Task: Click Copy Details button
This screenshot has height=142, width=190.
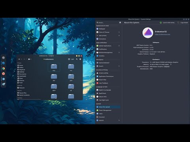Action: point(183,22)
